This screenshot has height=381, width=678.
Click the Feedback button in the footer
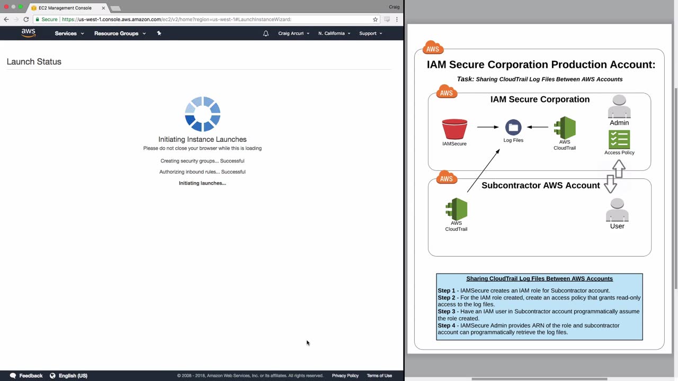26,376
